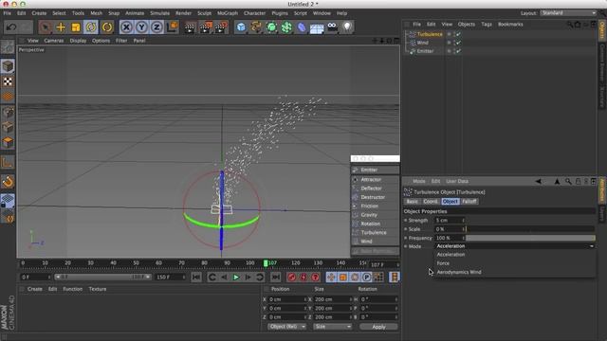Click the Camera object toolbar icon
The height and width of the screenshot is (341, 607).
click(x=332, y=27)
